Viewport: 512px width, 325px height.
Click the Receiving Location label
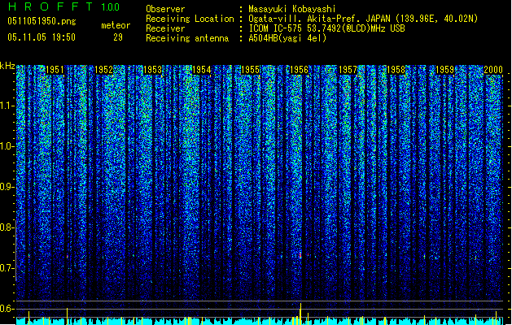(190, 19)
